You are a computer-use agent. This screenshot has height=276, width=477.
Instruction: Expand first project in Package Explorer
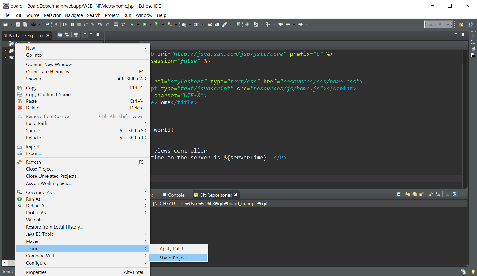(x=5, y=44)
